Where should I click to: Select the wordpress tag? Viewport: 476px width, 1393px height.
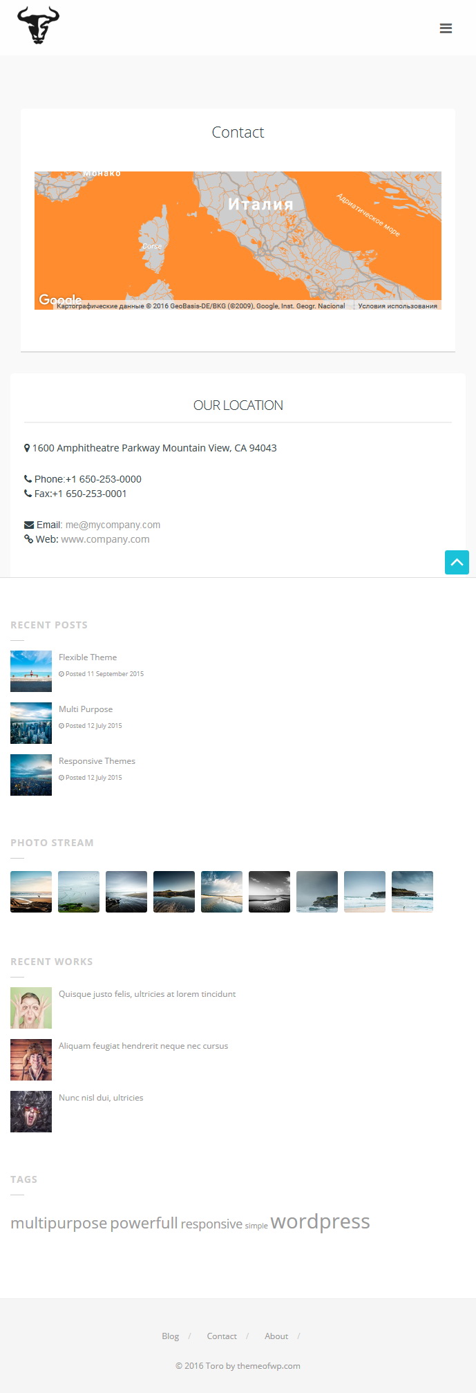point(320,1221)
